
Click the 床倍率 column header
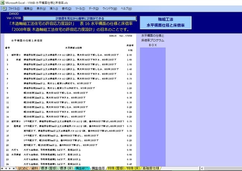pos(130,45)
